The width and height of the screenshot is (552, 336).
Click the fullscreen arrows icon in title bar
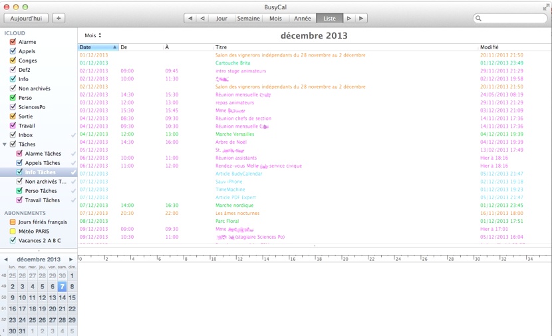pos(545,5)
